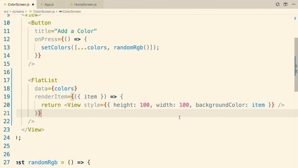The height and width of the screenshot is (168, 298).
Task: Click line number 17 in the gutter
Action: [x=7, y=80]
